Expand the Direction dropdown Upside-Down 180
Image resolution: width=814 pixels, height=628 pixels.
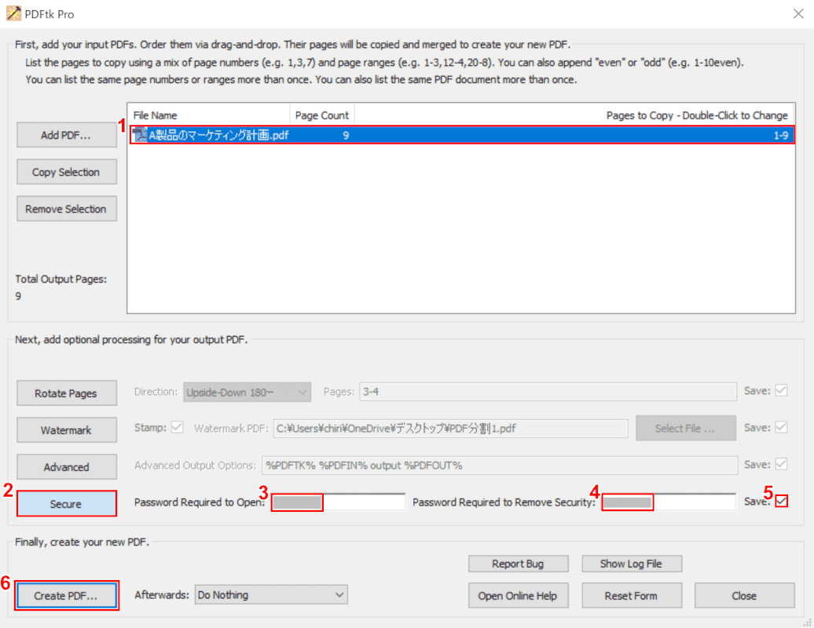[247, 392]
